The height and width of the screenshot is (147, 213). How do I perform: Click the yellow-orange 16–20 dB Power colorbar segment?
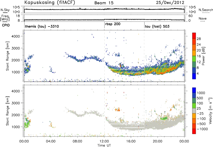click(x=194, y=53)
